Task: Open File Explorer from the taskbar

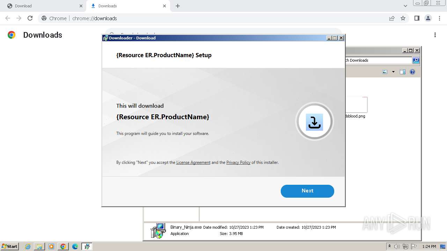Action: point(39,246)
